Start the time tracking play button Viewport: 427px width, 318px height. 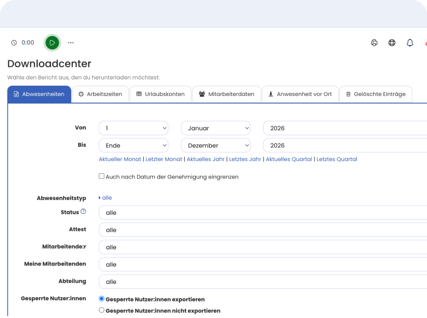(52, 43)
